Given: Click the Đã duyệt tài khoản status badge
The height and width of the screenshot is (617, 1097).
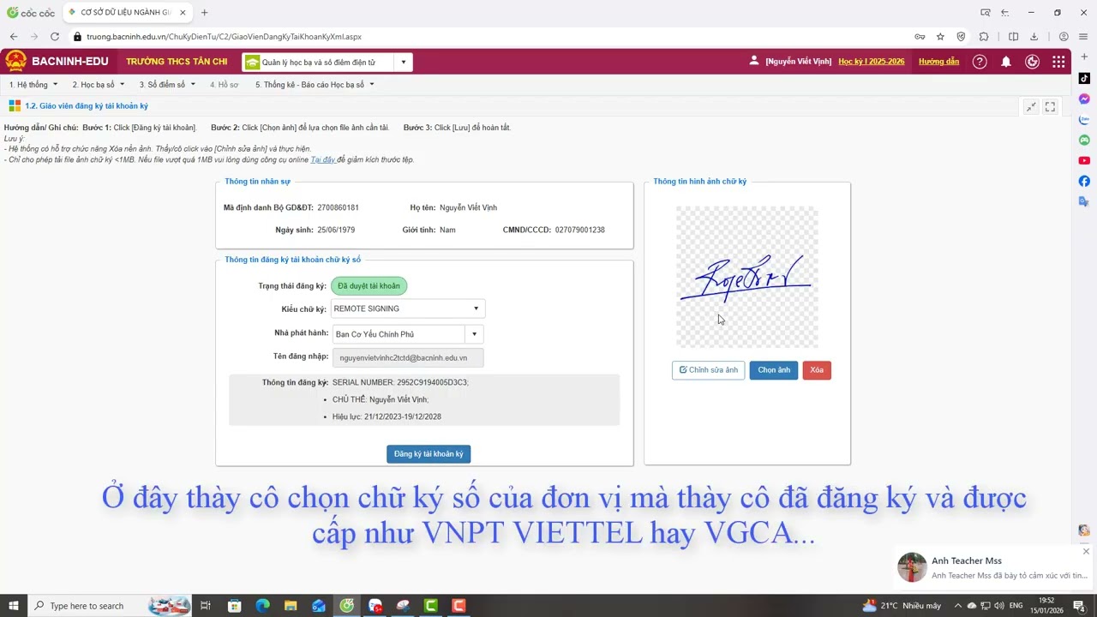Looking at the screenshot, I should (369, 286).
